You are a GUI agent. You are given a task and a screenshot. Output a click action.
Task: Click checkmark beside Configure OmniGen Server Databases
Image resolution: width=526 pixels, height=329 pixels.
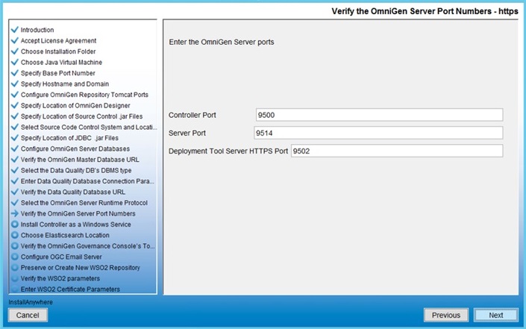point(15,148)
